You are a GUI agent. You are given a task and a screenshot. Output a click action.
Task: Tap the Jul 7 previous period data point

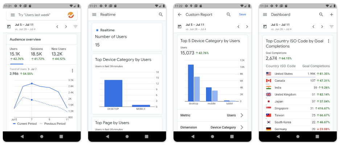coord(32,100)
